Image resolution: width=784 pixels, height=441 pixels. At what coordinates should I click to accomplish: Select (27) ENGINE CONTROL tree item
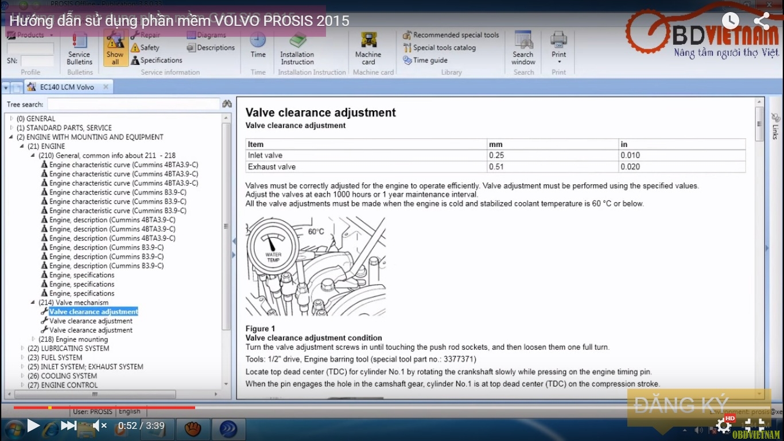click(62, 385)
